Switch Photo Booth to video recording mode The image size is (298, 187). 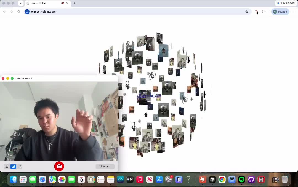pos(19,167)
